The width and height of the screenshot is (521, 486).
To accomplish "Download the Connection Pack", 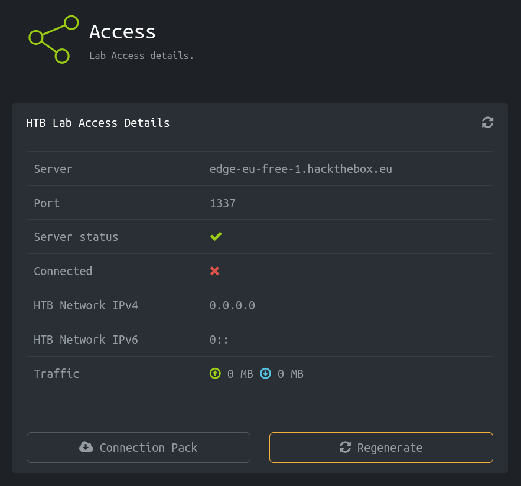I will pyautogui.click(x=138, y=448).
